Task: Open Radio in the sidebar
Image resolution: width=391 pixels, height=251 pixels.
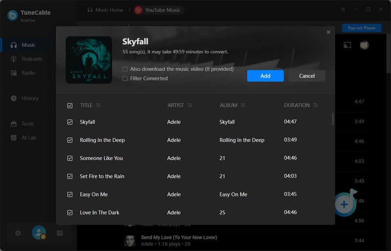Action: pyautogui.click(x=22, y=73)
